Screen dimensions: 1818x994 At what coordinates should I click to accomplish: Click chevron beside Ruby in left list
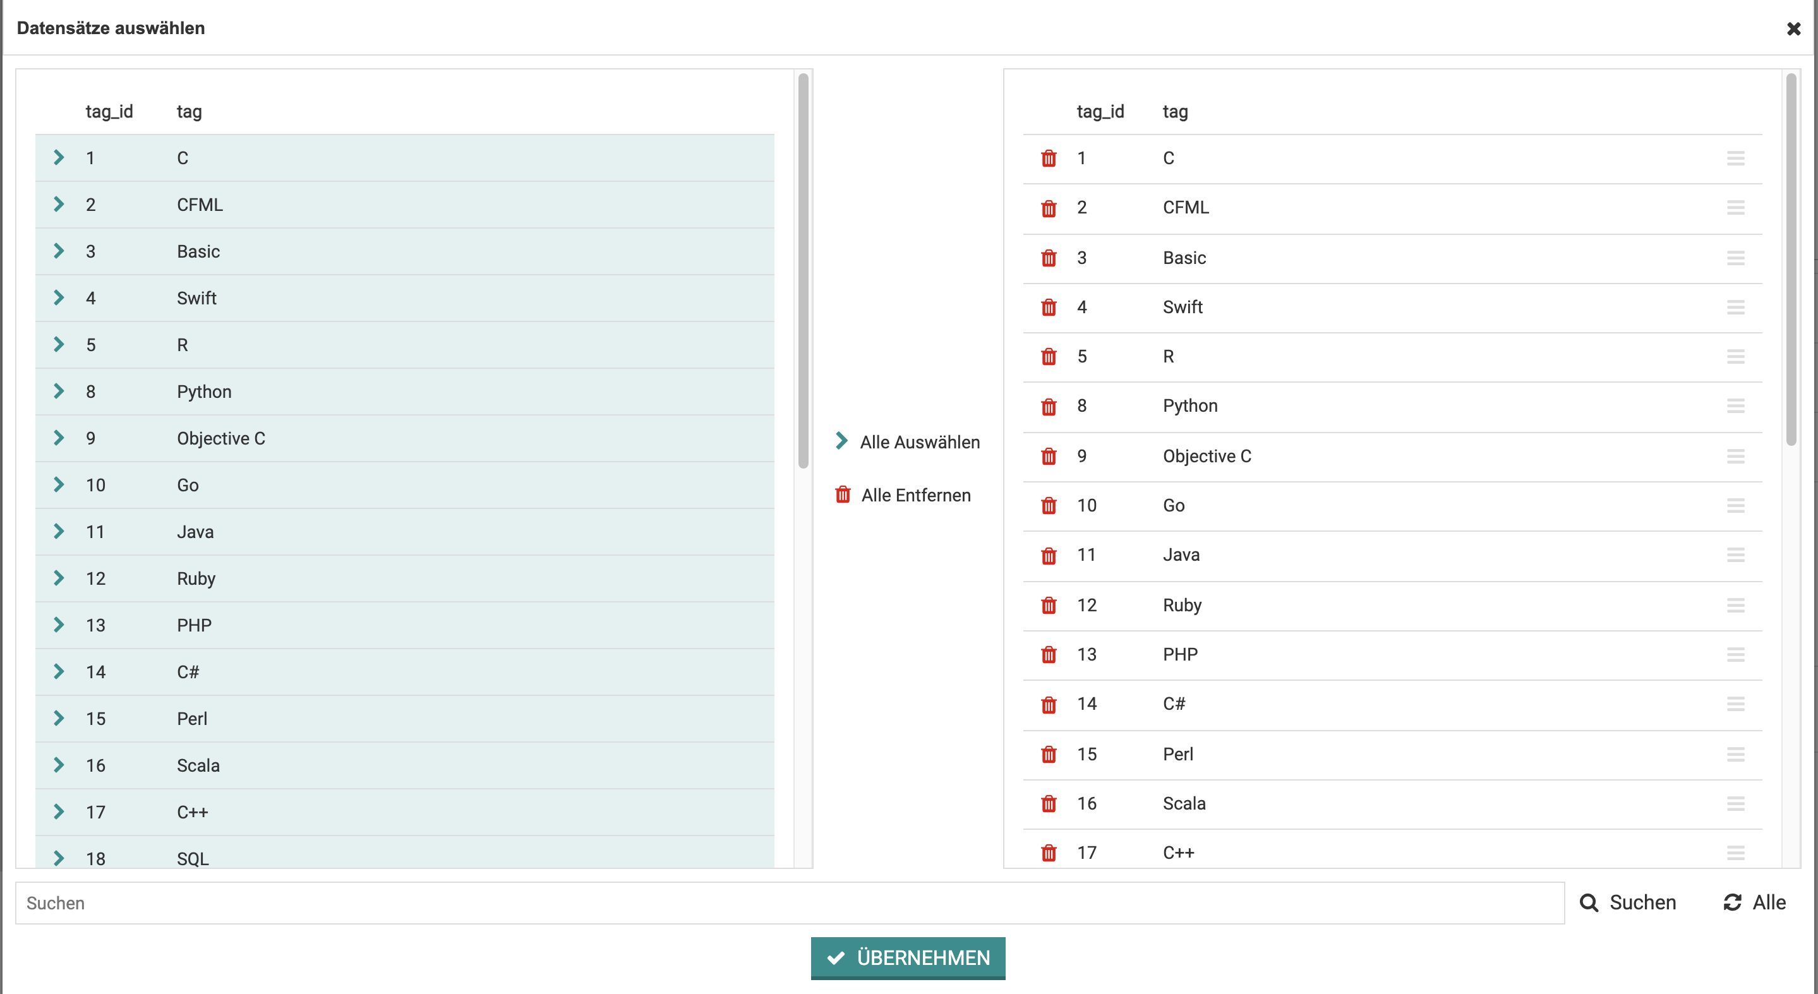pos(59,578)
